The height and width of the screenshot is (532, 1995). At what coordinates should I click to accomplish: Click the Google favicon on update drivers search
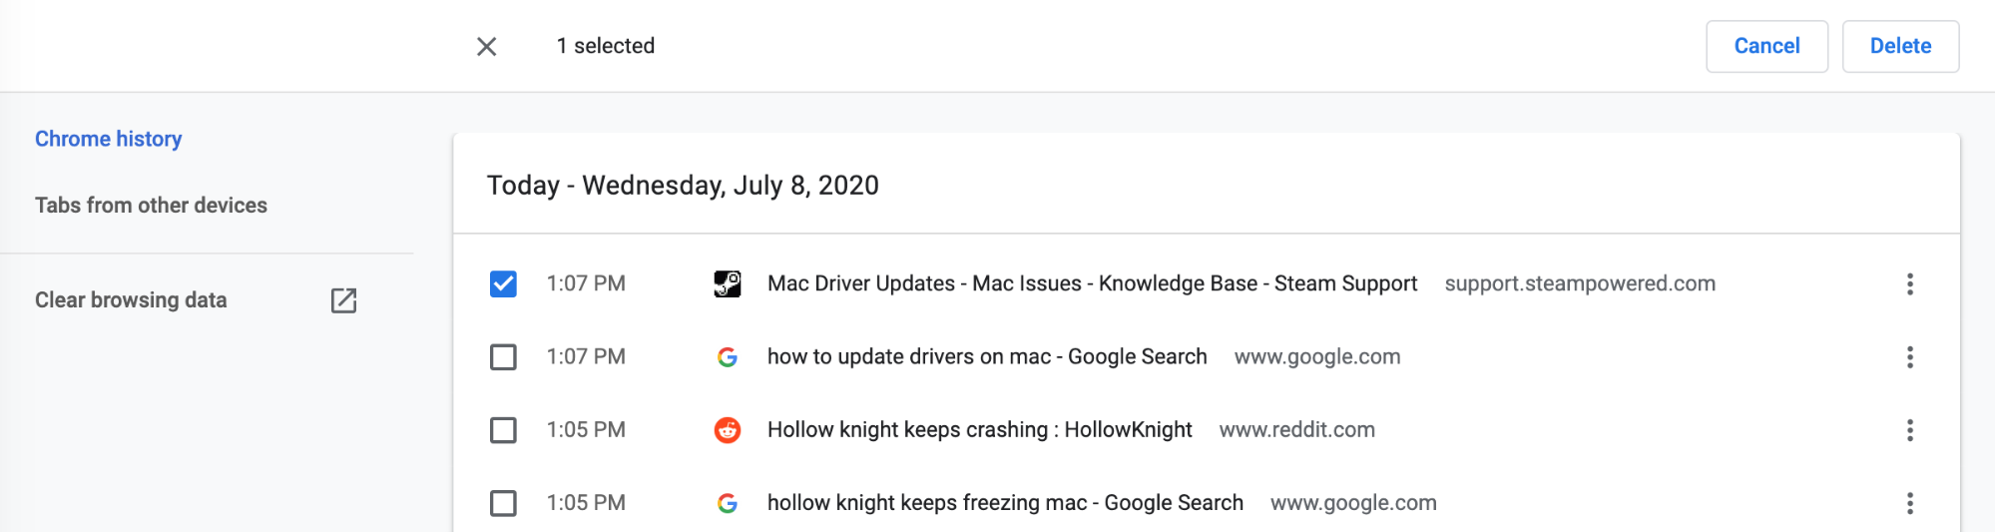[x=728, y=357]
